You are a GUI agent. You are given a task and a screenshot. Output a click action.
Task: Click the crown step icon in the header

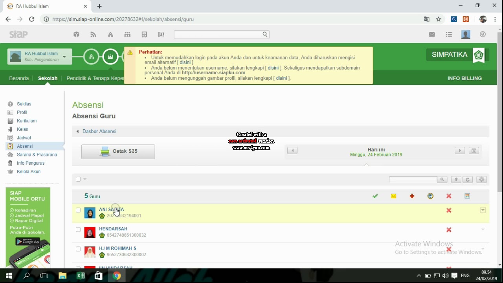point(110,57)
